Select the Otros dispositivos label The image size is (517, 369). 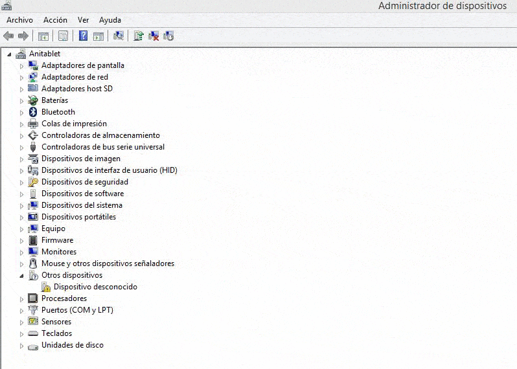tap(72, 275)
